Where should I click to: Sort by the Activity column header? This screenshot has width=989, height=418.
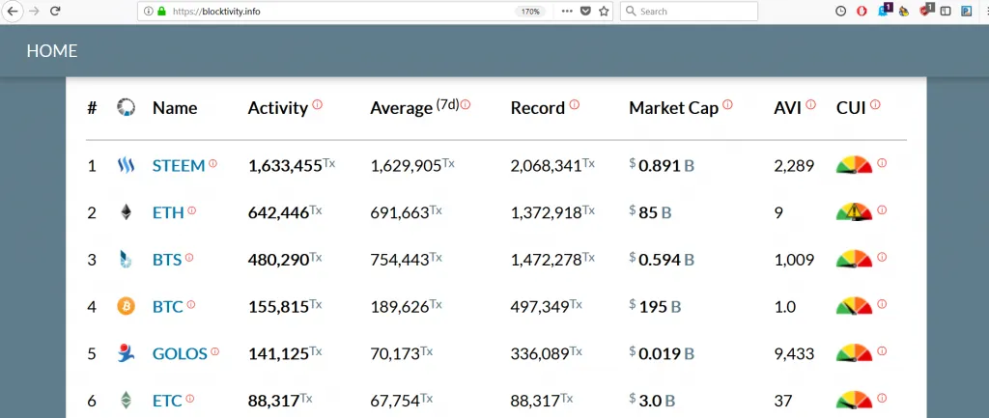(x=277, y=108)
